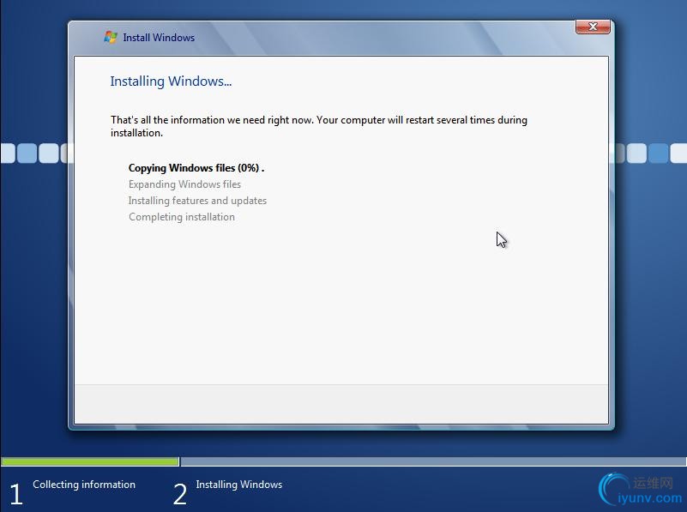Image resolution: width=687 pixels, height=512 pixels.
Task: Click 'Installing features and updates' step
Action: click(x=197, y=201)
